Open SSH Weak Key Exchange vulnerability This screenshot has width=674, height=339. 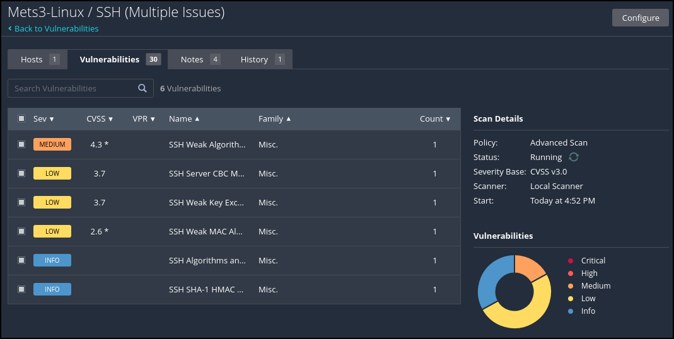206,202
